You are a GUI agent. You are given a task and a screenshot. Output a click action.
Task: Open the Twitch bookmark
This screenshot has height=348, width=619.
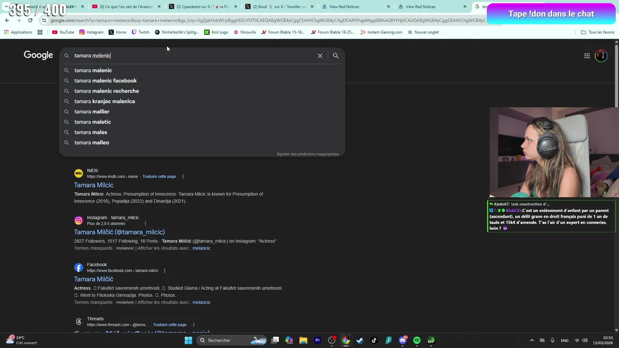pos(141,32)
